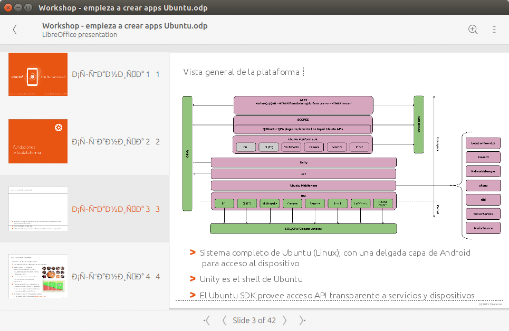Open the zoom magnifier tool
This screenshot has height=331, width=509.
point(473,30)
